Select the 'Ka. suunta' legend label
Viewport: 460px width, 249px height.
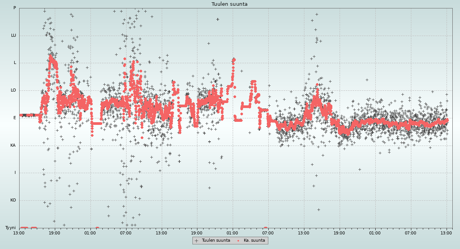[254, 241]
